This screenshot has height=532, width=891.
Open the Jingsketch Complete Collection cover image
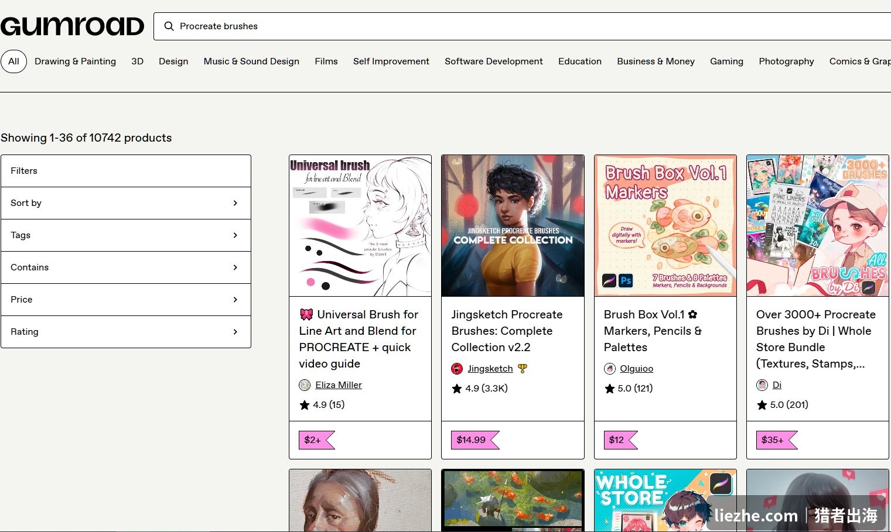(x=513, y=226)
